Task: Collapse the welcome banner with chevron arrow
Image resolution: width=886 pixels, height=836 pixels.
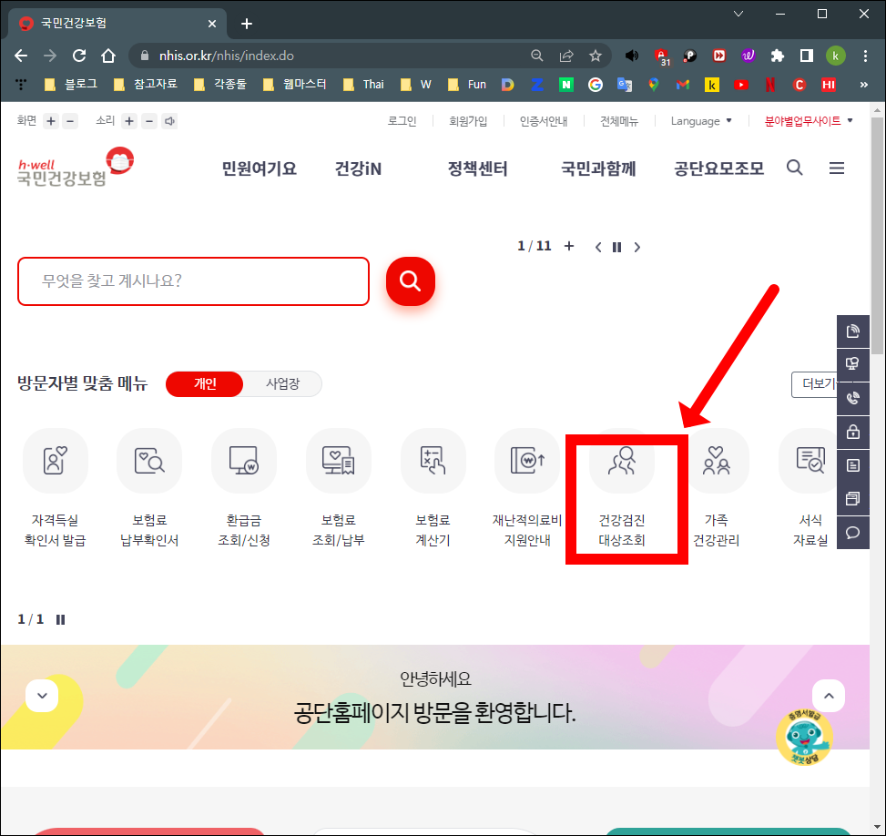Action: (x=41, y=695)
